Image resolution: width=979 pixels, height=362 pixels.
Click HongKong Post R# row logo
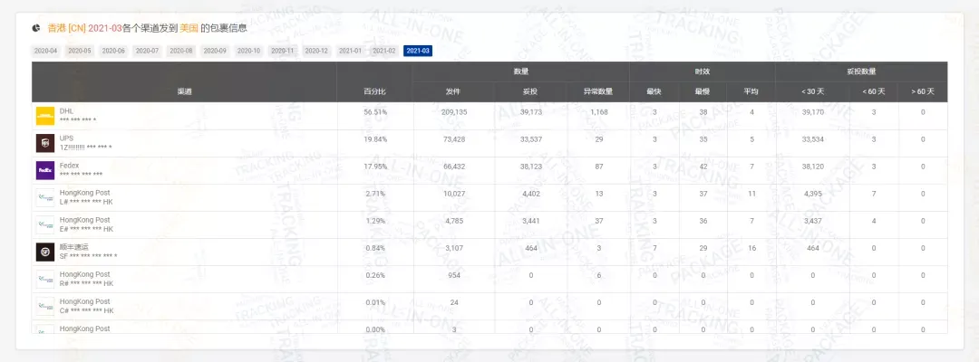pyautogui.click(x=45, y=279)
